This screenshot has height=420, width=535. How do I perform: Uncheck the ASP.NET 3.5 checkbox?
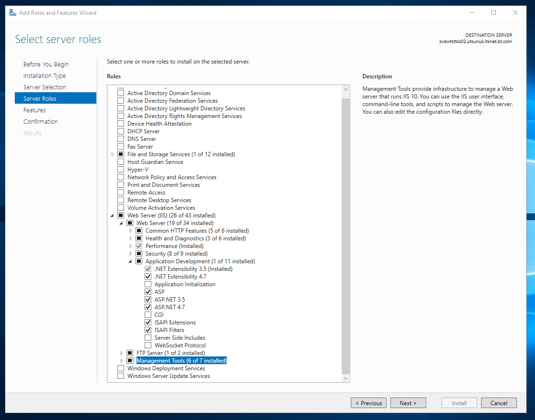pos(148,300)
